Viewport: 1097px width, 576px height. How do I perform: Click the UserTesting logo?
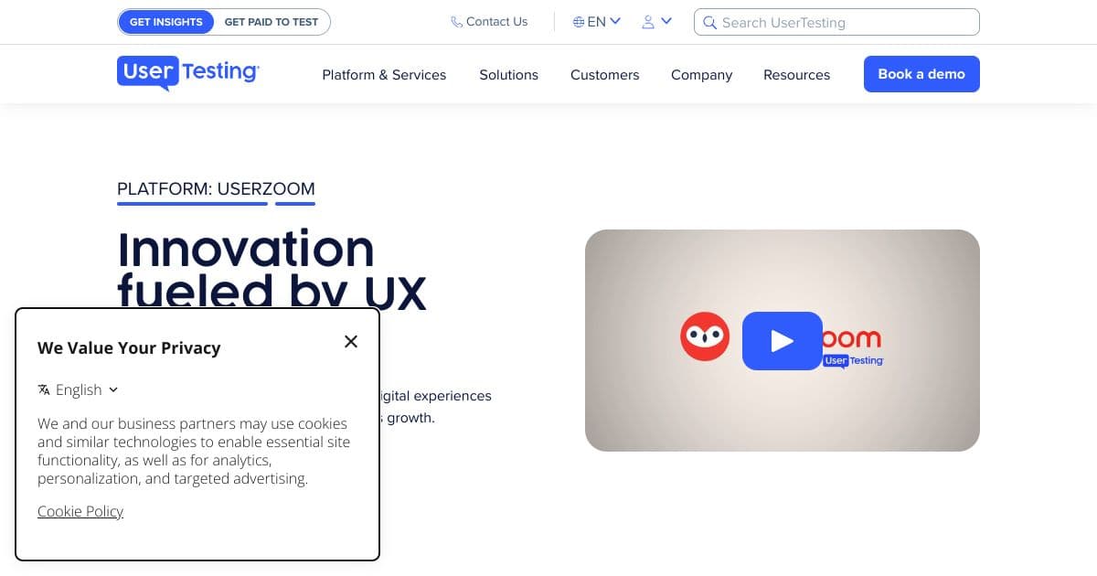pyautogui.click(x=187, y=73)
